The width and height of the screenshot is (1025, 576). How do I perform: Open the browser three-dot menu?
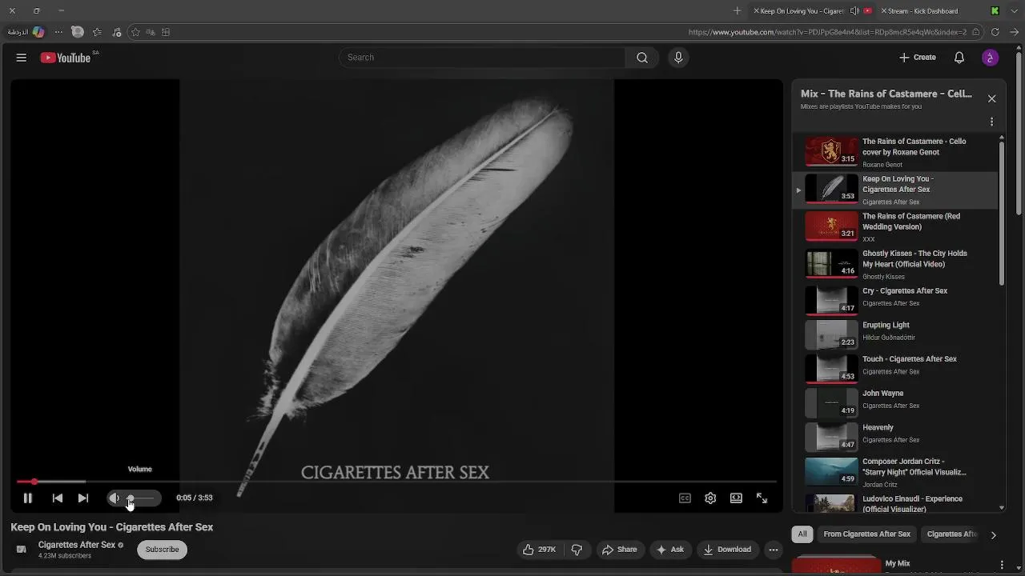pyautogui.click(x=58, y=32)
